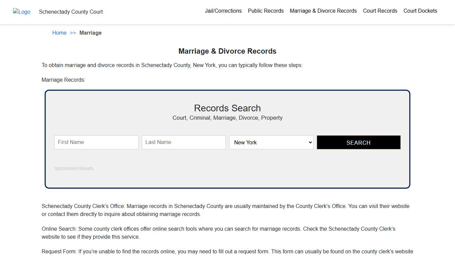The image size is (455, 256).
Task: Open the Public Records menu
Action: [265, 11]
